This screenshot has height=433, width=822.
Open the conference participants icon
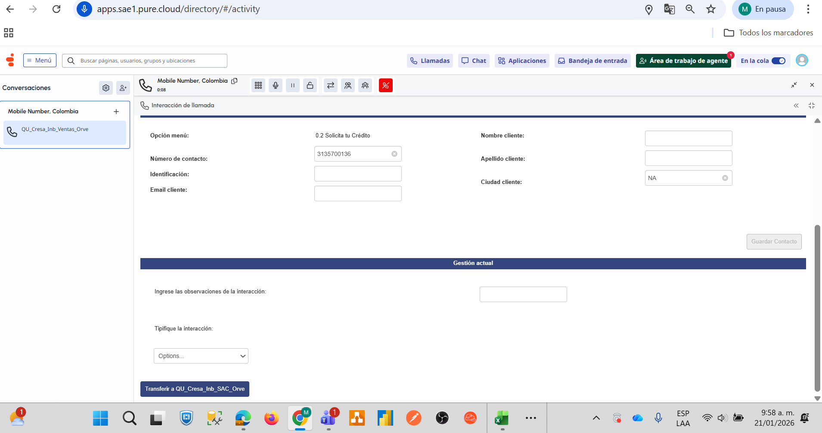365,85
